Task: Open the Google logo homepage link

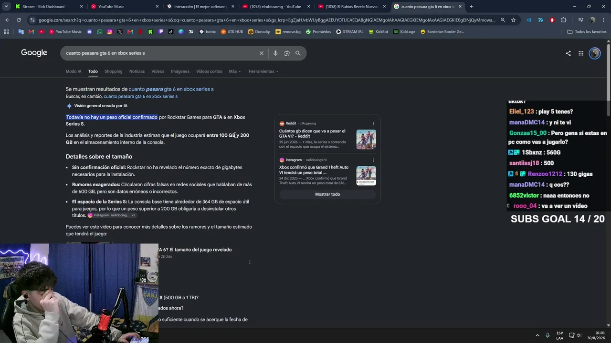Action: click(34, 53)
